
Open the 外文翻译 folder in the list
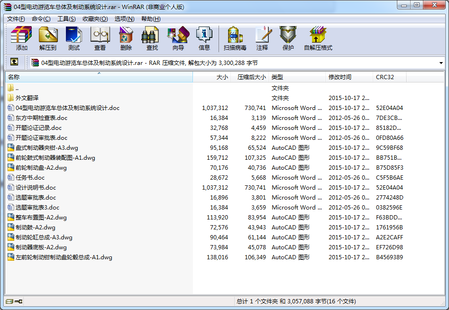click(27, 97)
